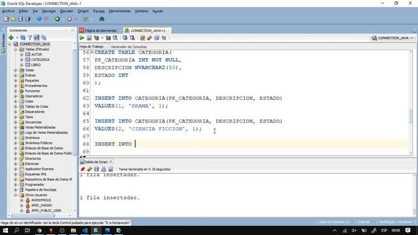Open Chrome from the taskbar

(x=39, y=230)
